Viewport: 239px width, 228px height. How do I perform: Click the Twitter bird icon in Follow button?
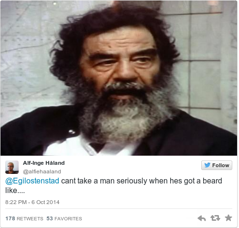pos(207,165)
